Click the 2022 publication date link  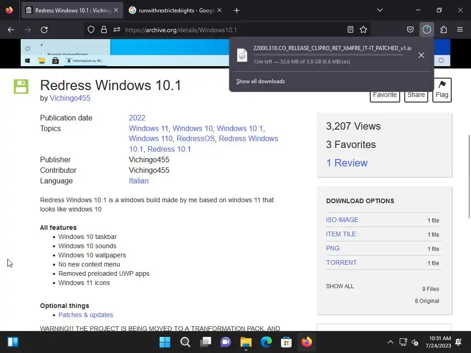pyautogui.click(x=137, y=118)
